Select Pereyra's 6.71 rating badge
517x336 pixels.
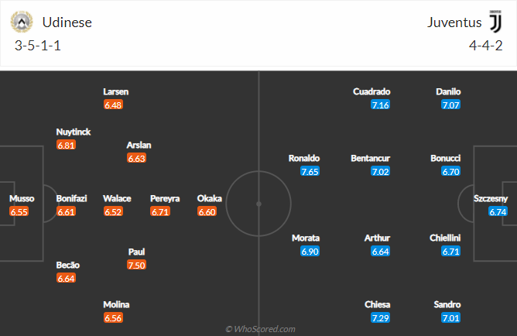click(159, 211)
